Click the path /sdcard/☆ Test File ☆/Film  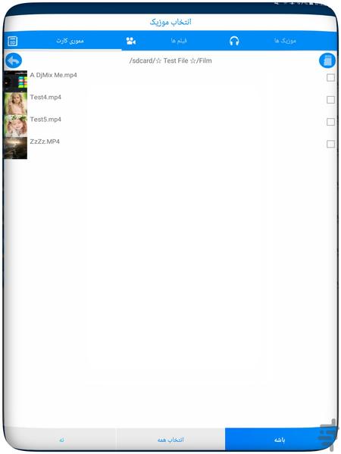170,61
